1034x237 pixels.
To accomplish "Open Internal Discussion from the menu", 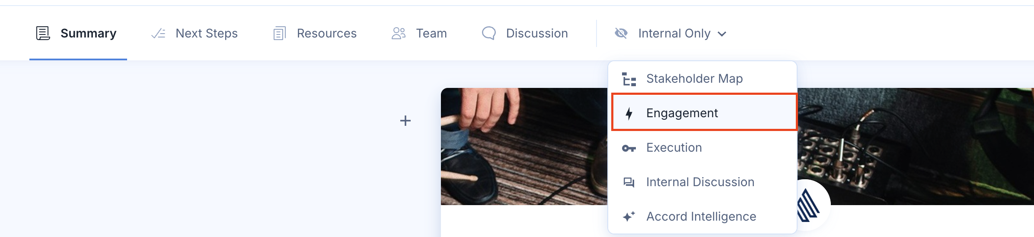I will [702, 182].
